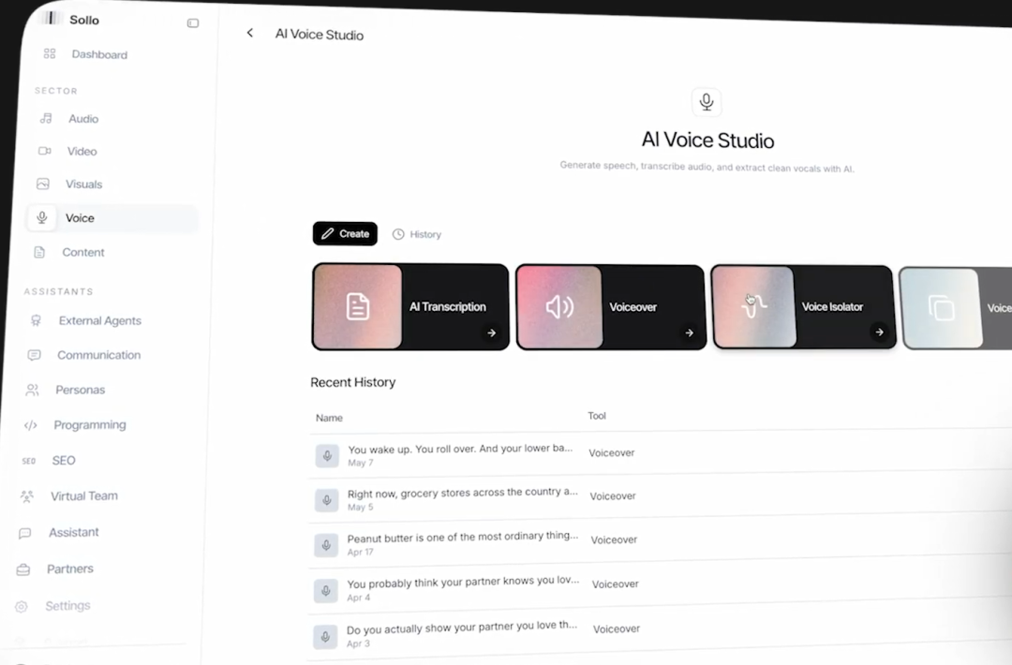Open the AI Transcription tool card
This screenshot has width=1012, height=665.
[410, 307]
